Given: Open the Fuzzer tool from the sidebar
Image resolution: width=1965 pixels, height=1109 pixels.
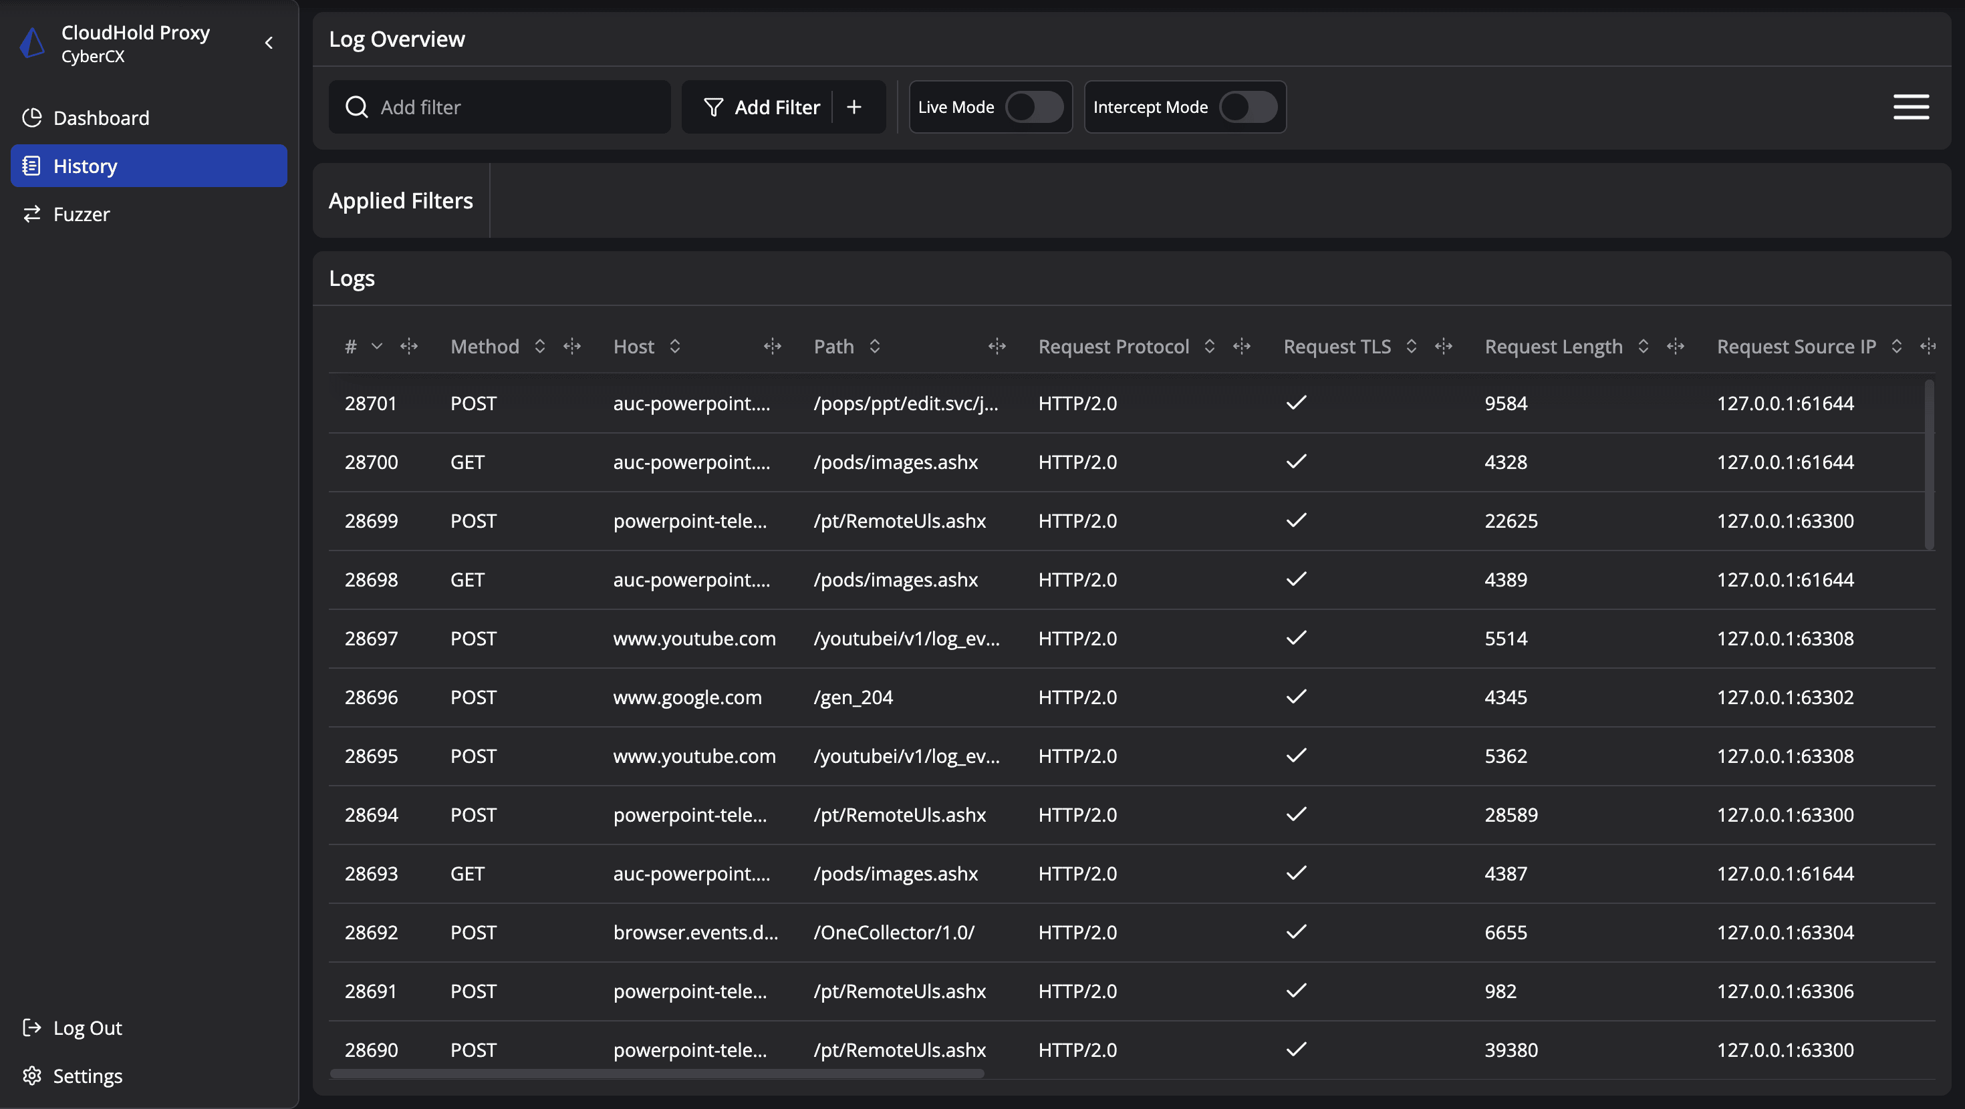Looking at the screenshot, I should coord(31,214).
